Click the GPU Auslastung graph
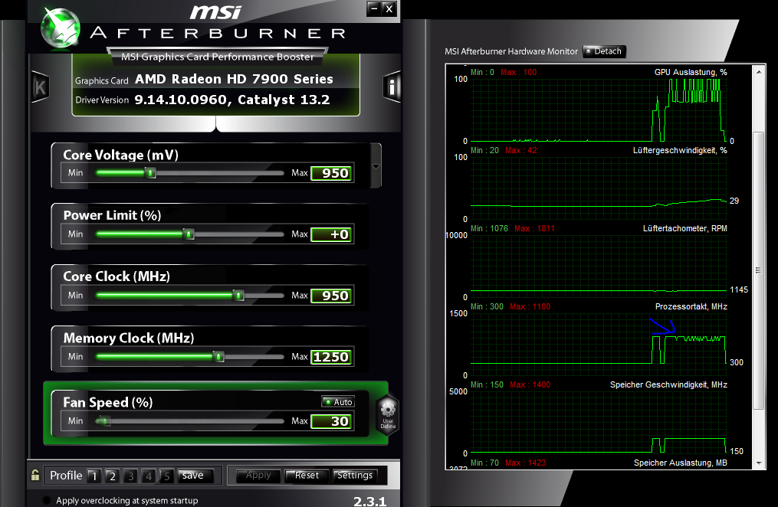This screenshot has width=778, height=507. coord(599,110)
